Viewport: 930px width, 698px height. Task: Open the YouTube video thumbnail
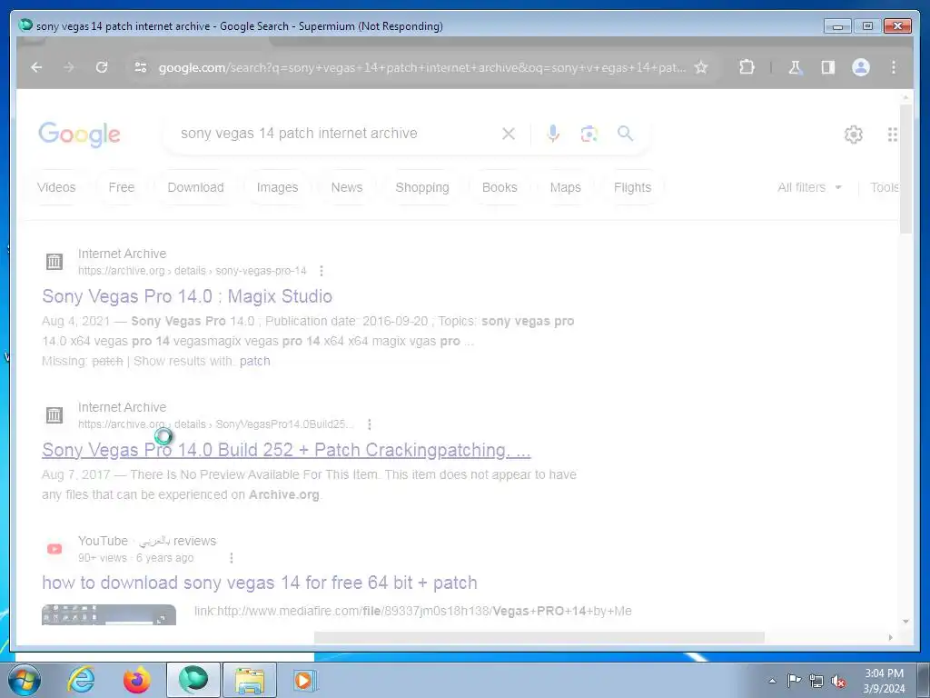[109, 615]
